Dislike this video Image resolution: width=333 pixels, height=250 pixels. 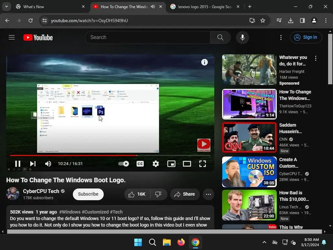coord(158,194)
